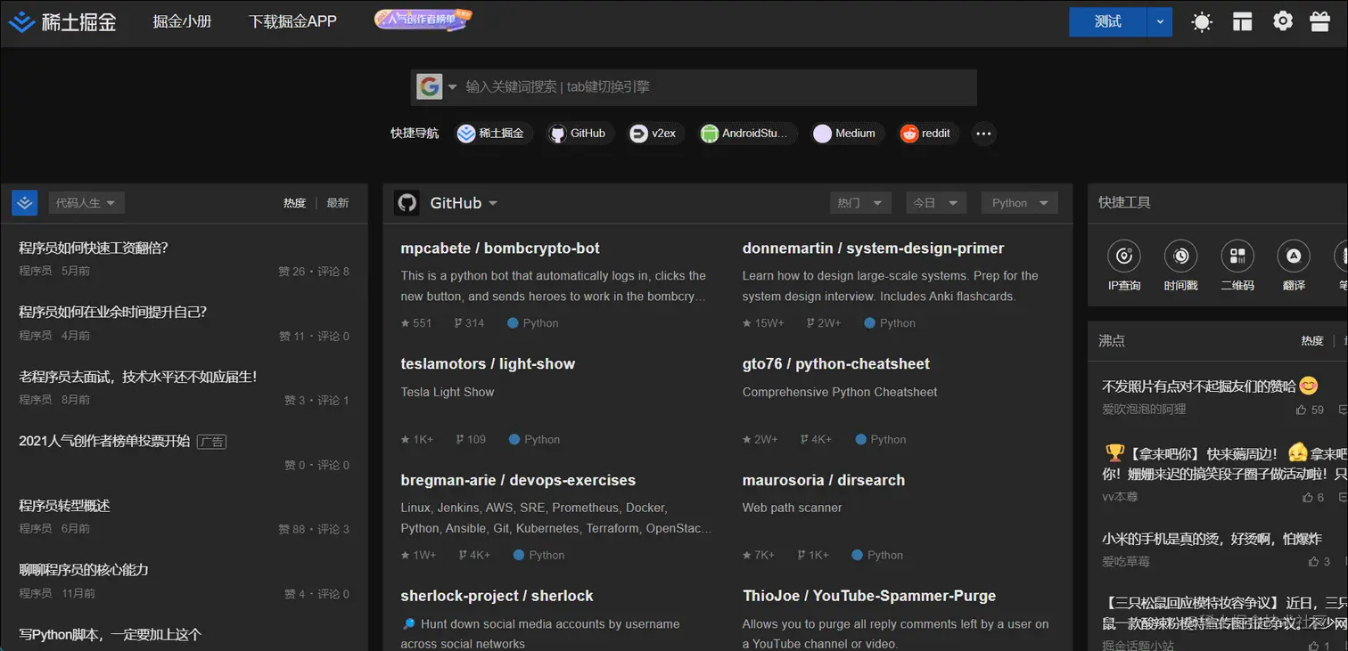The height and width of the screenshot is (651, 1348).
Task: Open article 聊聊程序员的核心能力
Action: [84, 570]
